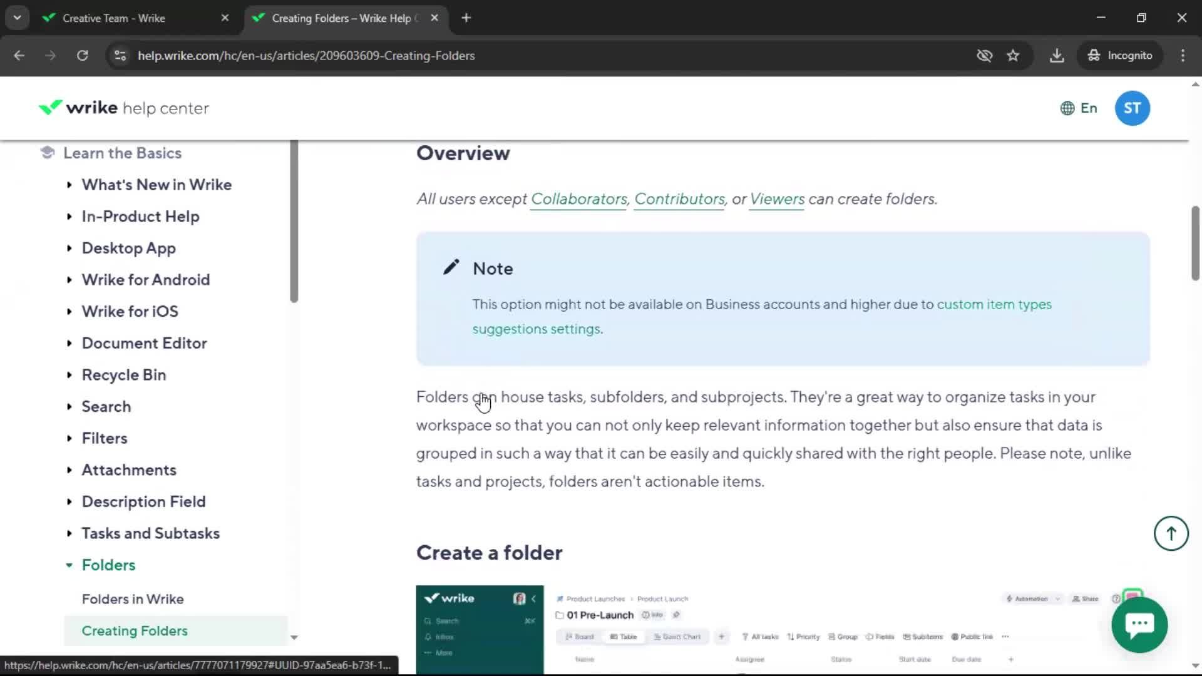Expand Search section in sidebar
Screen dimensions: 1202x676
tap(106, 407)
